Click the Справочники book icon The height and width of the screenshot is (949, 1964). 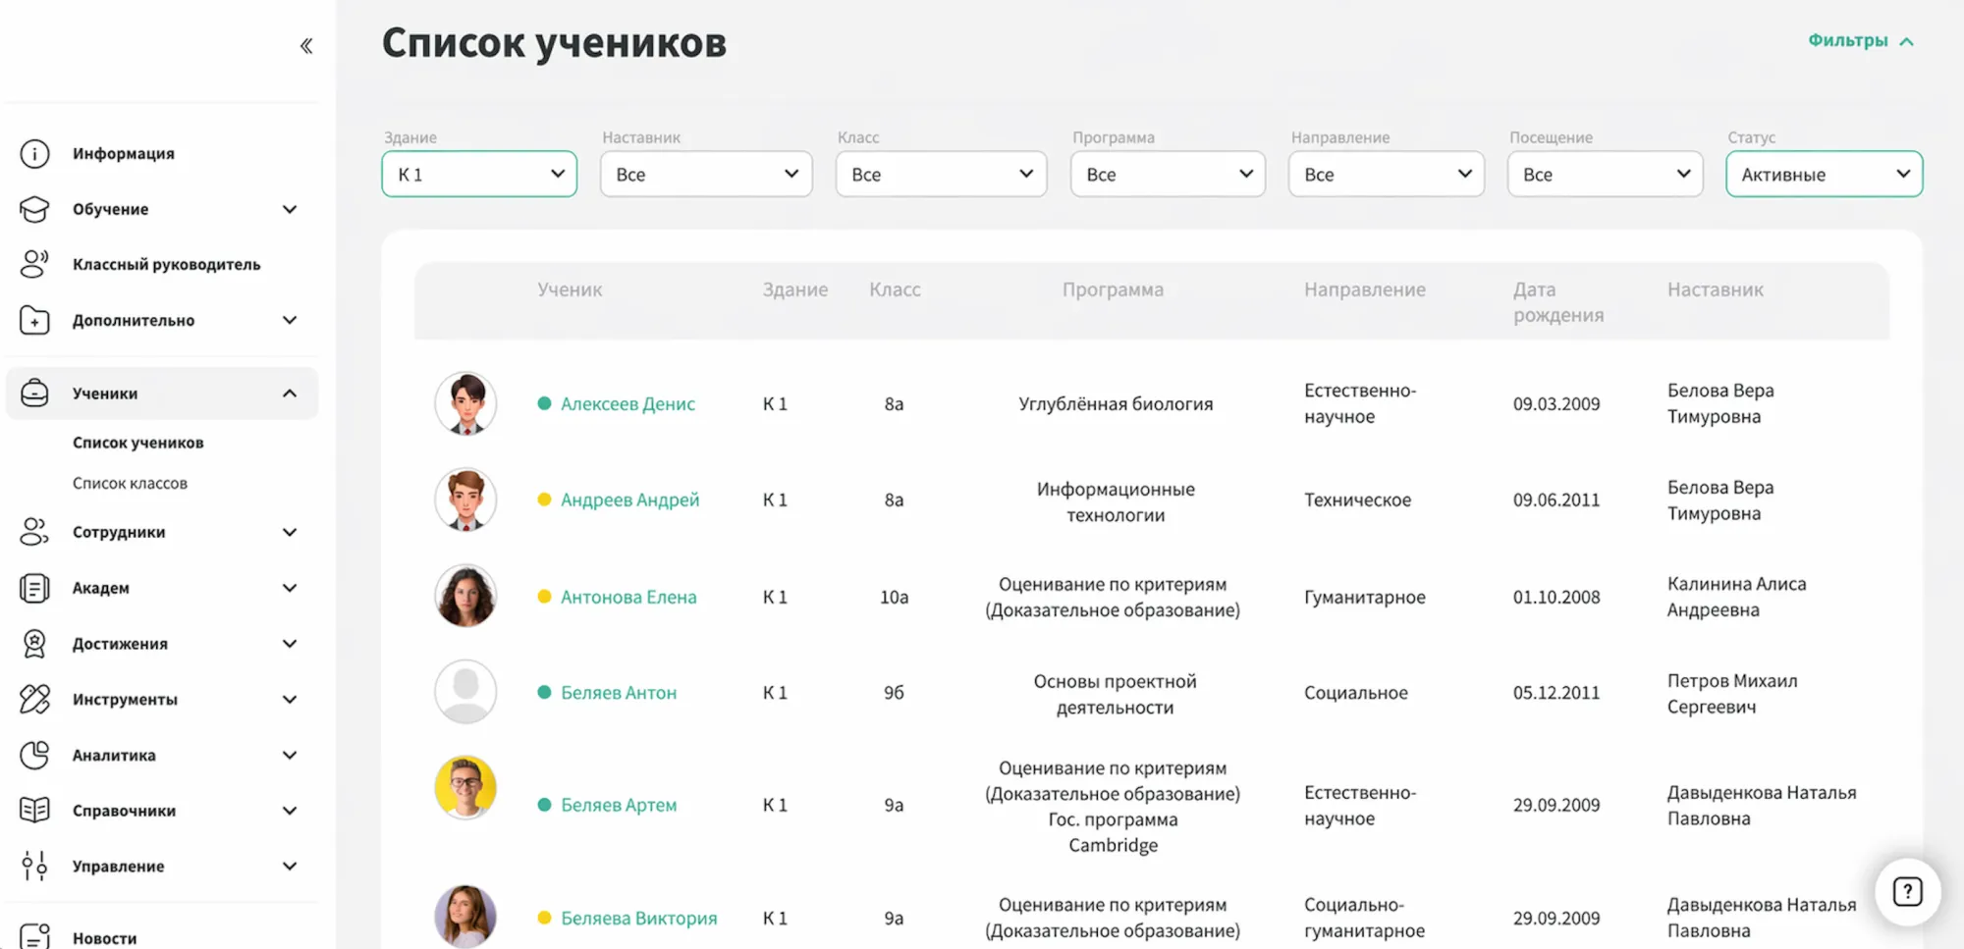tap(35, 810)
